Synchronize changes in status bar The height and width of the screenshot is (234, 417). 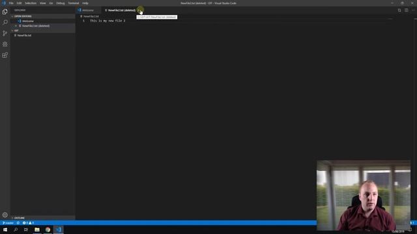[18, 223]
